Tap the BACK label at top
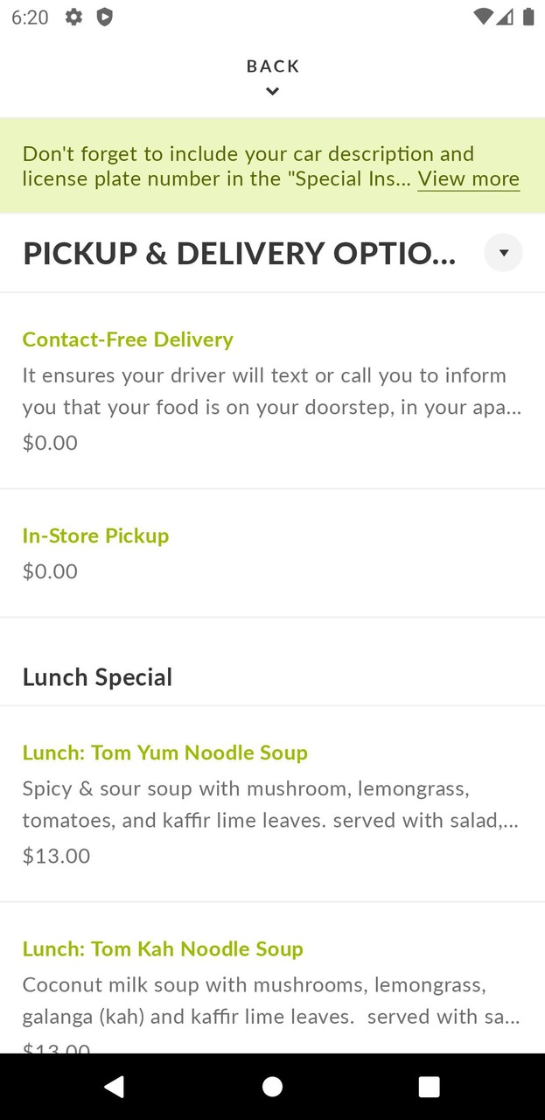 point(273,66)
